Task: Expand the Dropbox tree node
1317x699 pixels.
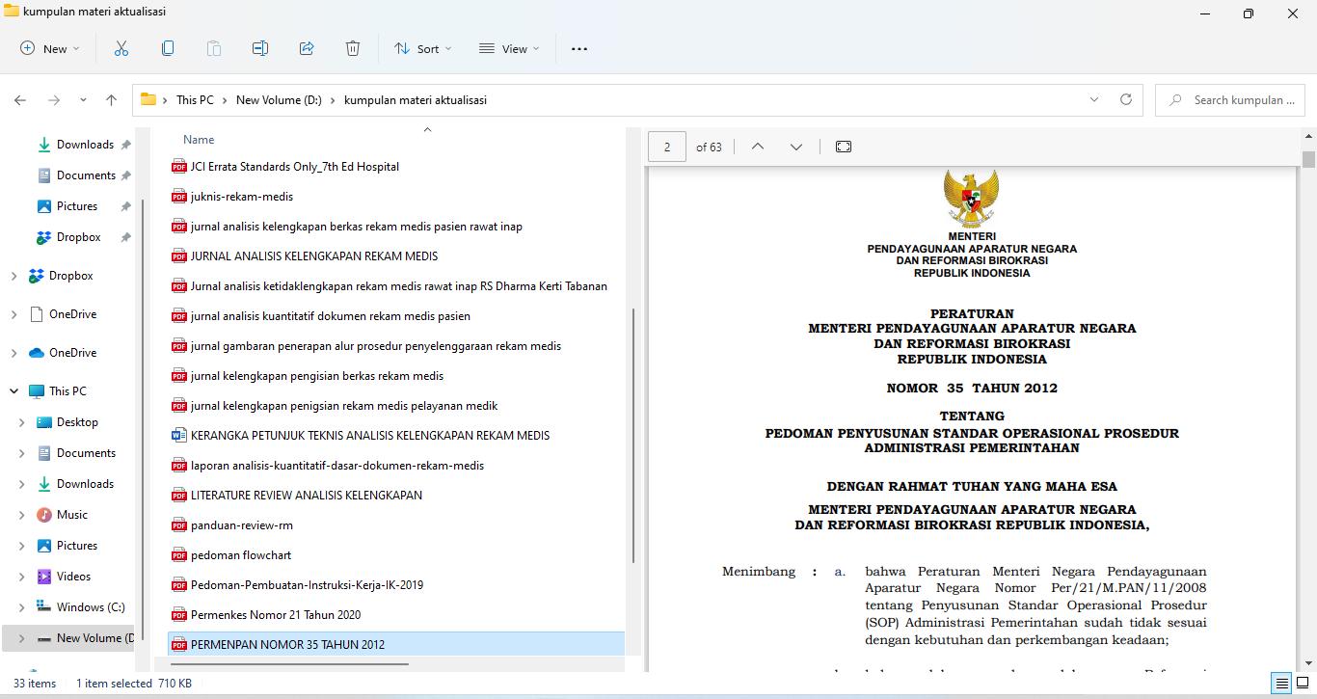Action: pyautogui.click(x=13, y=276)
